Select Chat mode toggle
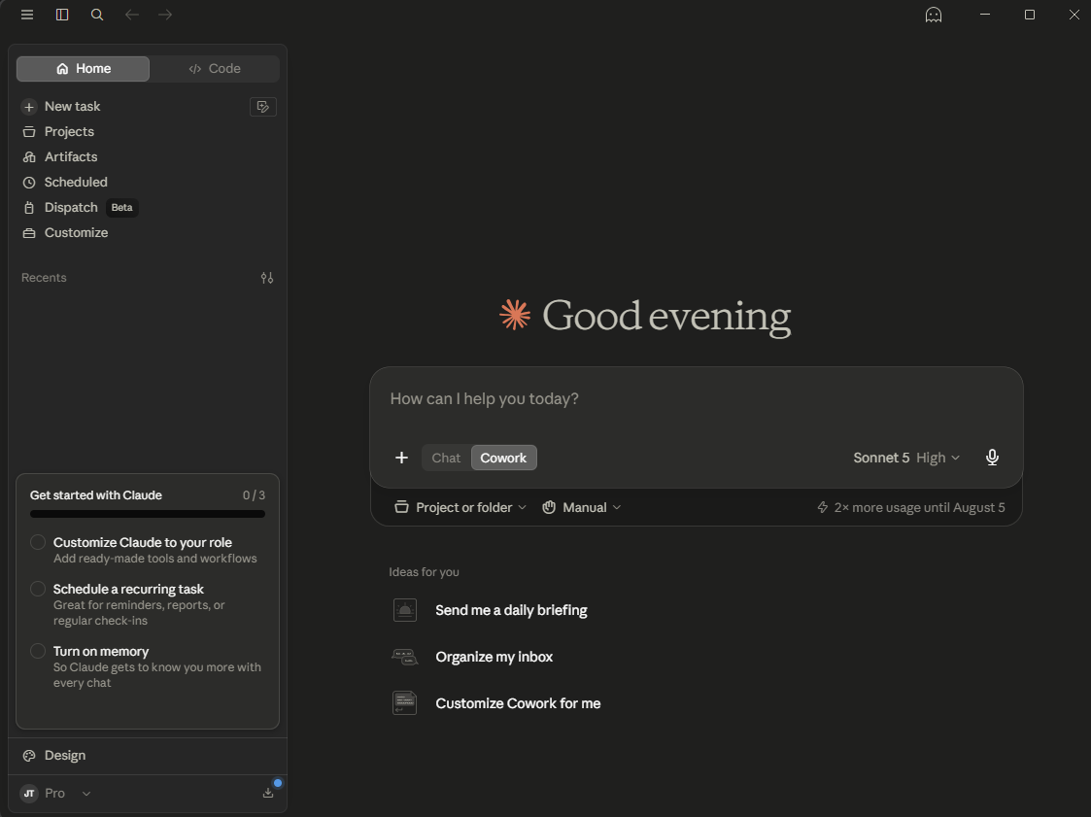Screen dimensions: 1091x817 pos(446,458)
